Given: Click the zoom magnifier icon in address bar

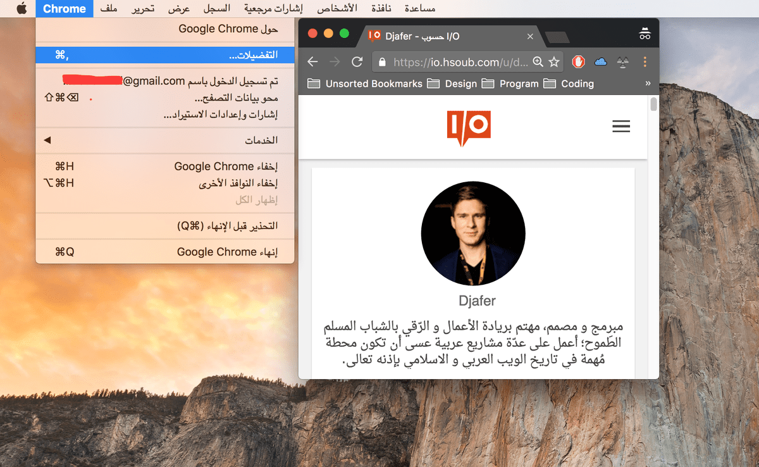Looking at the screenshot, I should point(538,62).
